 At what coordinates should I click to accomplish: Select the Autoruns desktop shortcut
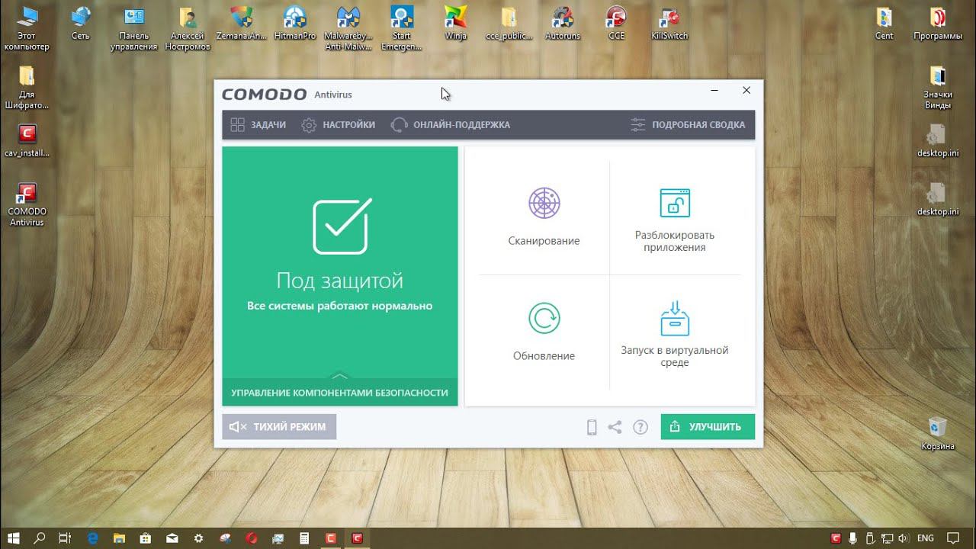point(563,24)
